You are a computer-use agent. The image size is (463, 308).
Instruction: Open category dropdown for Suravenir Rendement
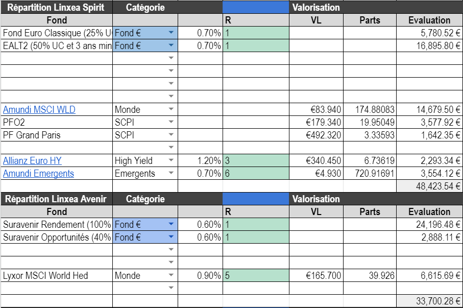click(x=171, y=224)
